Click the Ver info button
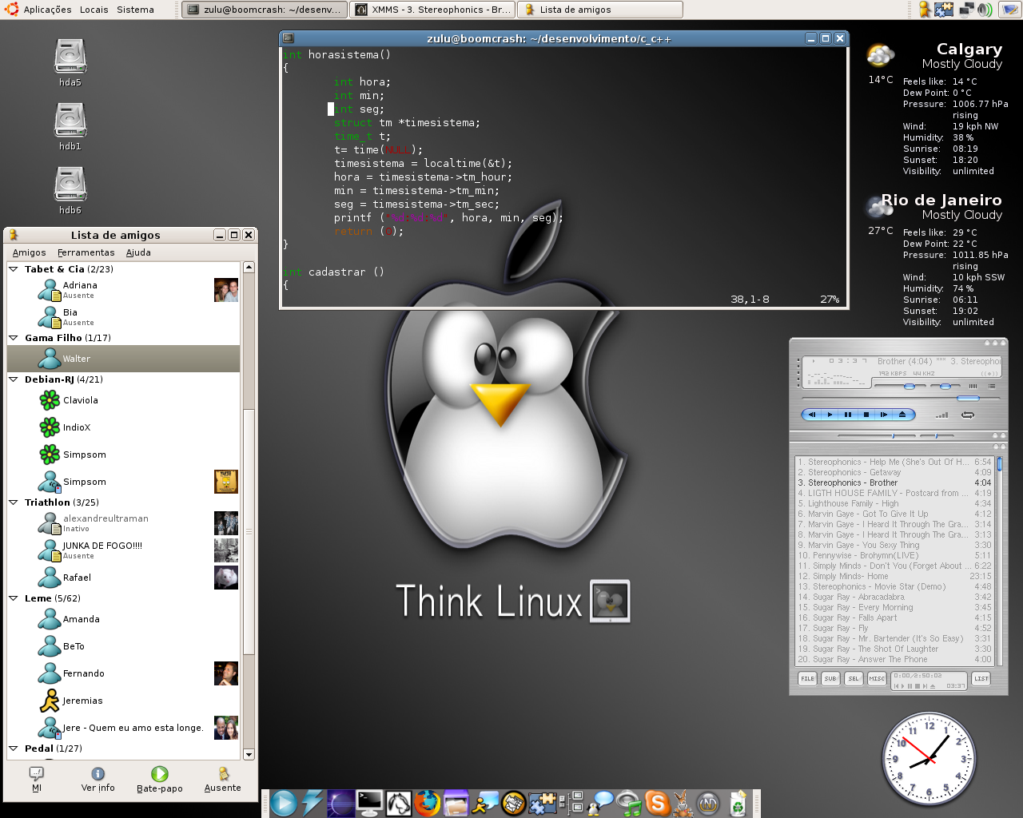Viewport: 1023px width, 818px height. [98, 780]
